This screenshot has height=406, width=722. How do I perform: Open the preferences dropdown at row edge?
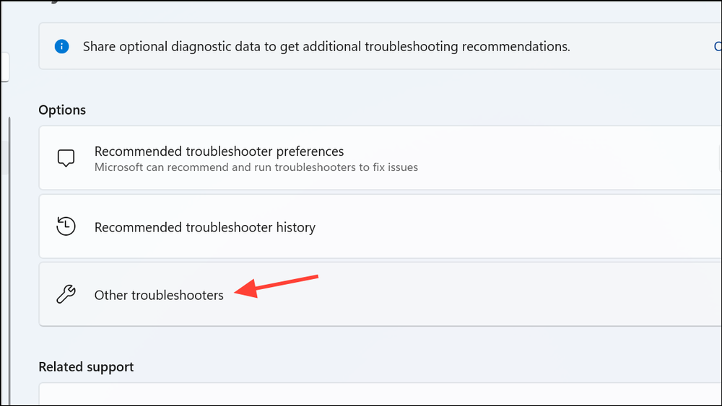(720, 158)
